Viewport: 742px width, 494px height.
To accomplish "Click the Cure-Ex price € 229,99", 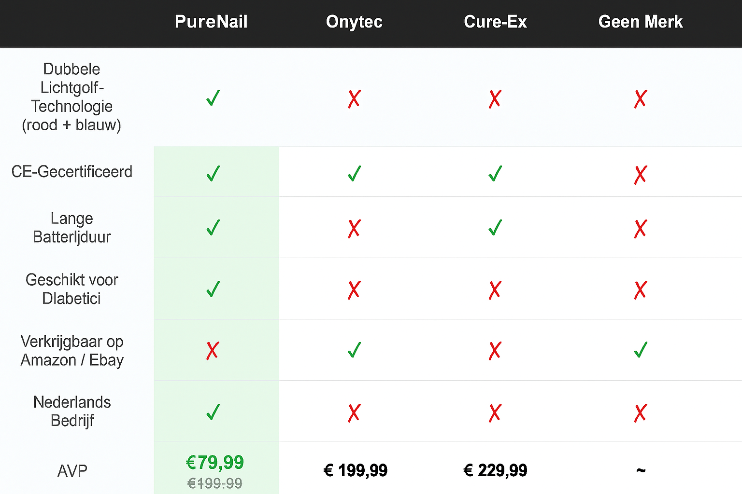I will (x=495, y=470).
